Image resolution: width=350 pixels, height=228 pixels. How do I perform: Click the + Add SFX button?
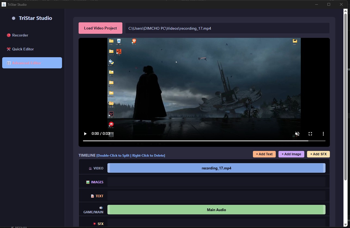coord(318,154)
